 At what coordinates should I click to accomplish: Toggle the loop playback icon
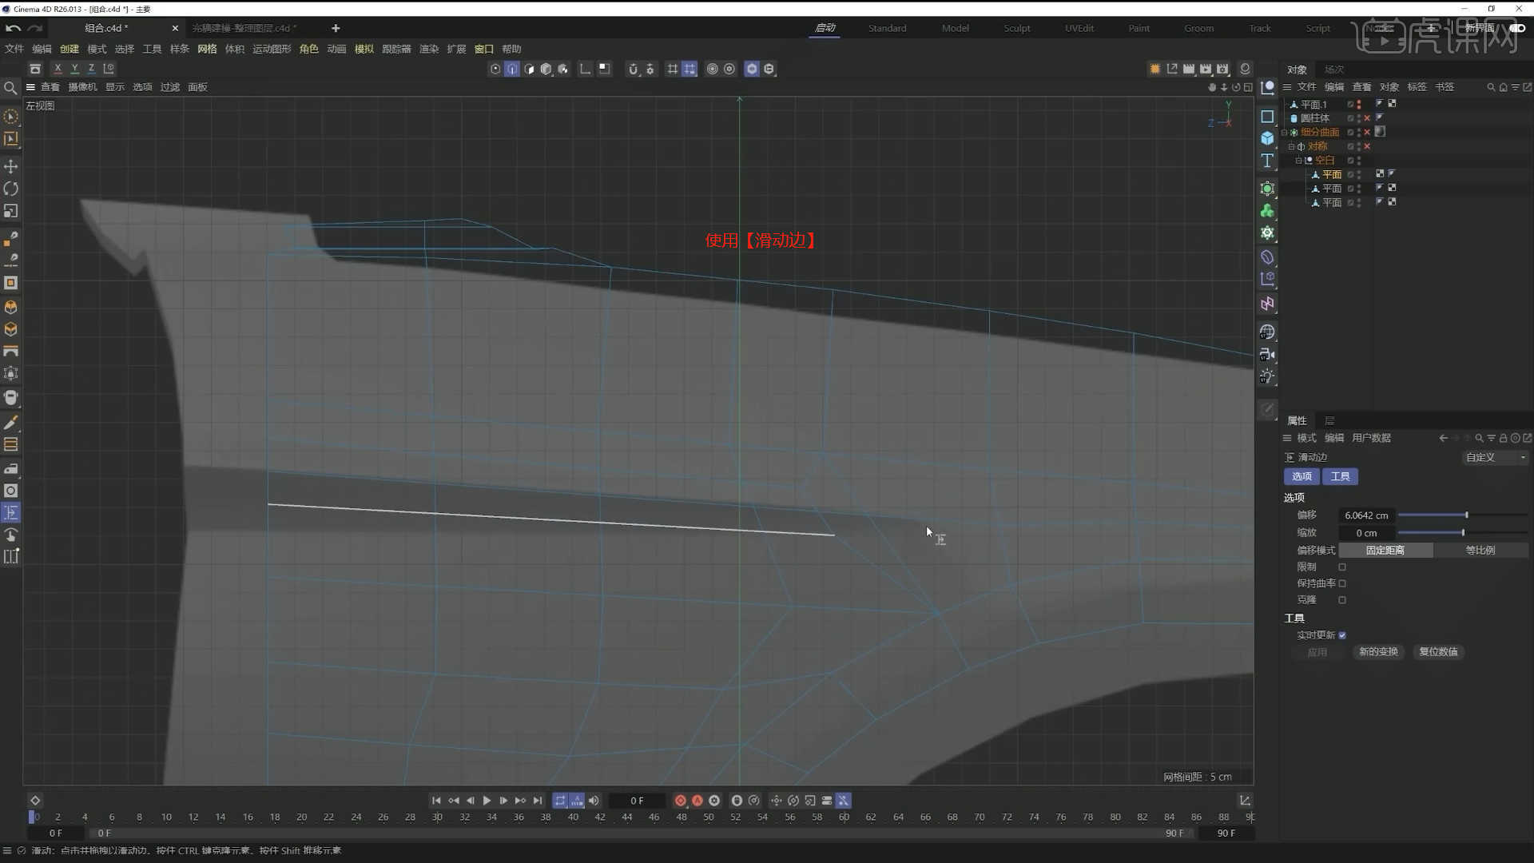pyautogui.click(x=560, y=801)
